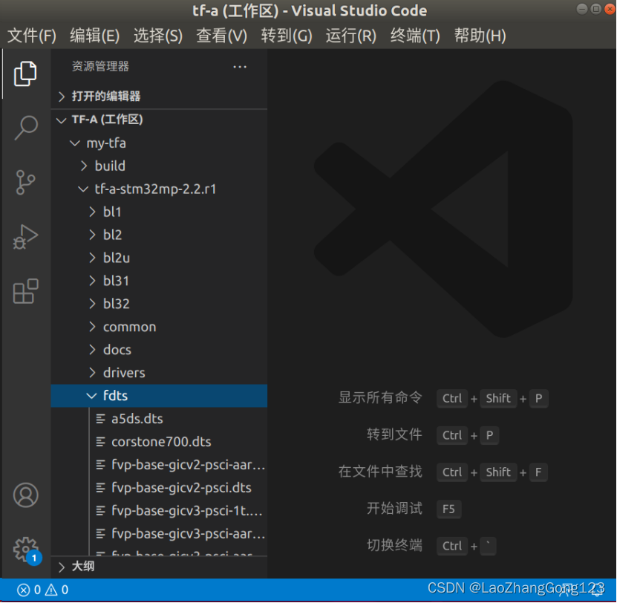Open the 运行(R) menu
This screenshot has width=617, height=603.
click(x=350, y=35)
